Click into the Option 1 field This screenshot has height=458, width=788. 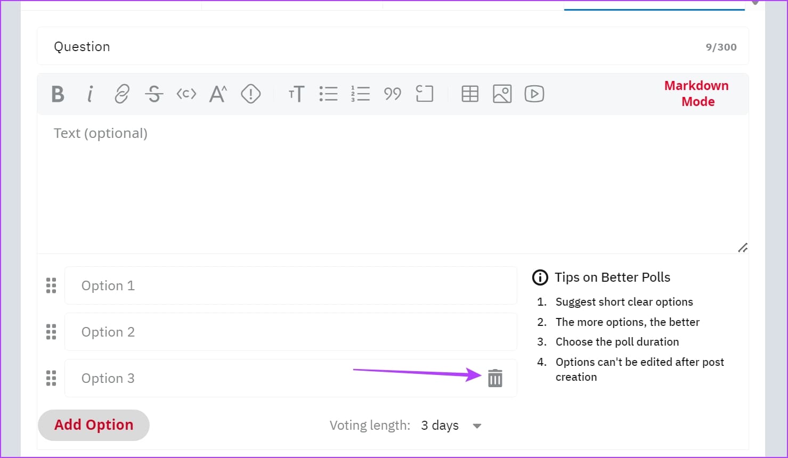tap(290, 286)
